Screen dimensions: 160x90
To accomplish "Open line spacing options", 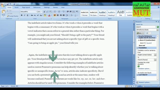I will (x=67, y=15).
